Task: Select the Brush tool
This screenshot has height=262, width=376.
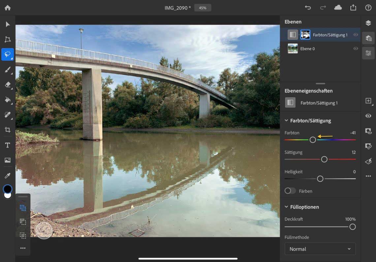Action: [x=8, y=69]
